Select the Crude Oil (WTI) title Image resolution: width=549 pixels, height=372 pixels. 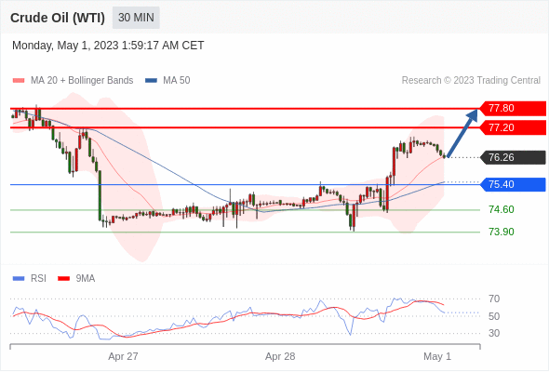point(58,18)
